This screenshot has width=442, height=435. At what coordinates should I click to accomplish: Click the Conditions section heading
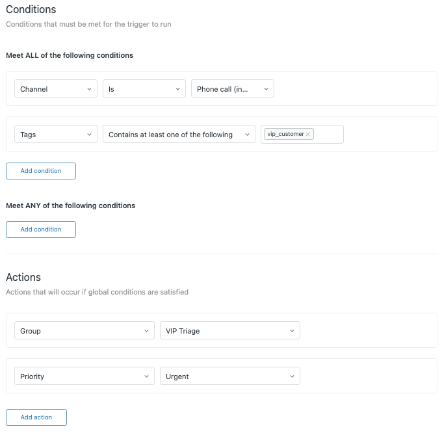click(31, 10)
